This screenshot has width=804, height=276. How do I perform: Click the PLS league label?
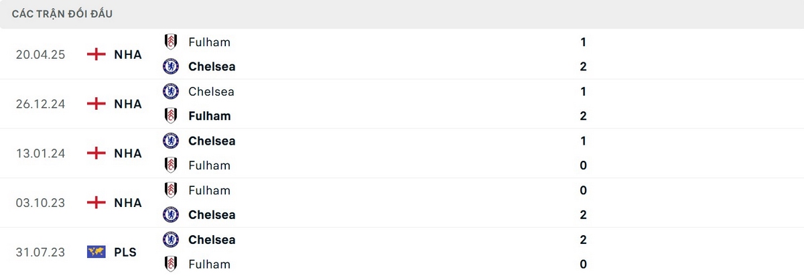(125, 252)
